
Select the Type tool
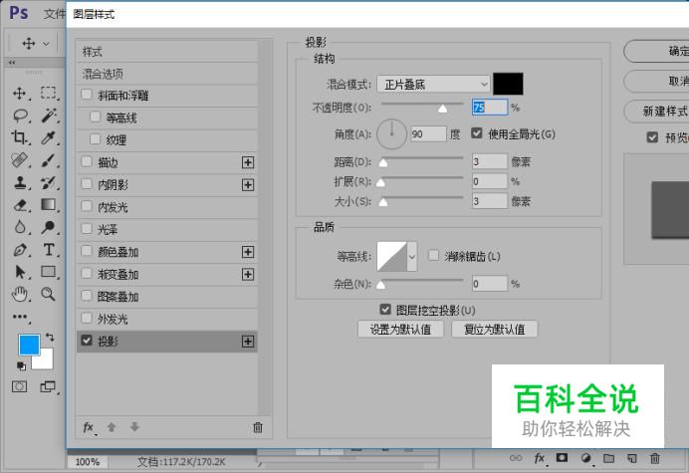click(49, 250)
